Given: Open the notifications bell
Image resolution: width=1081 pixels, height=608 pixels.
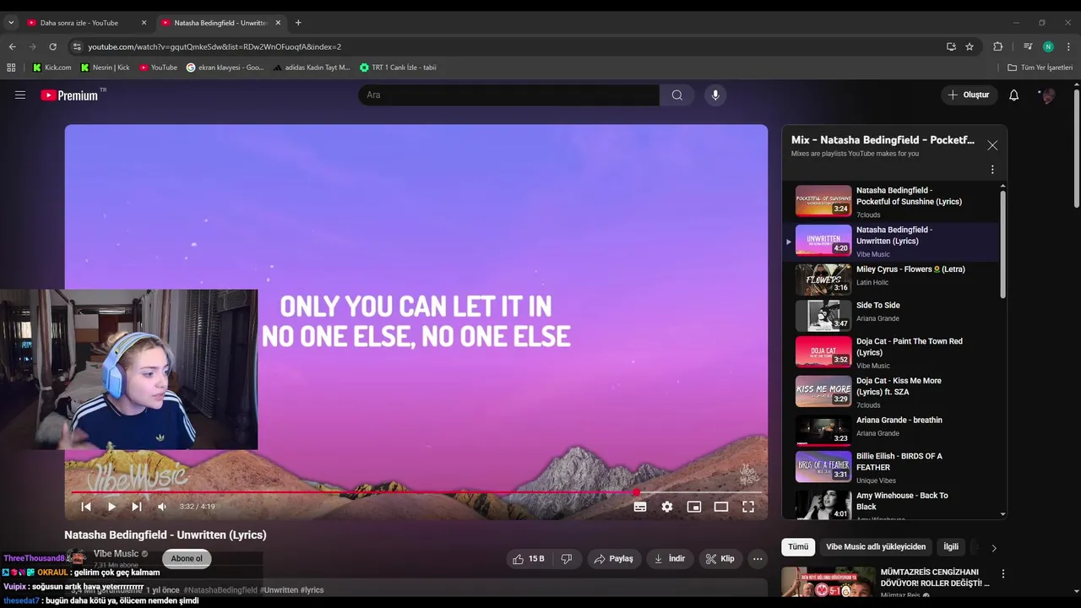Looking at the screenshot, I should click(x=1013, y=95).
